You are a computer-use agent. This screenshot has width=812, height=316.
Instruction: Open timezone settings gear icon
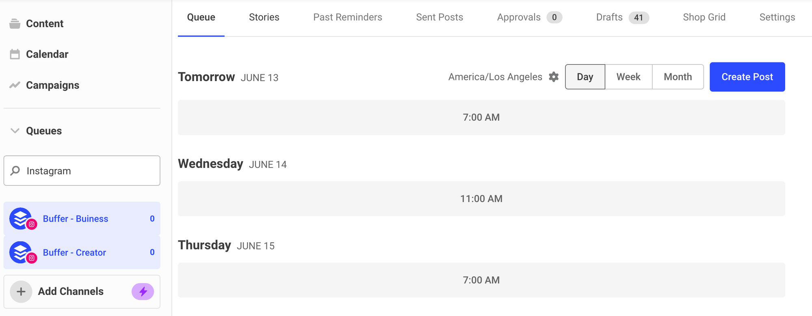point(554,77)
